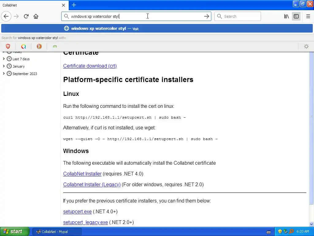The width and height of the screenshot is (314, 236).
Task: Expand the September 2023 history folder
Action: 4,73
